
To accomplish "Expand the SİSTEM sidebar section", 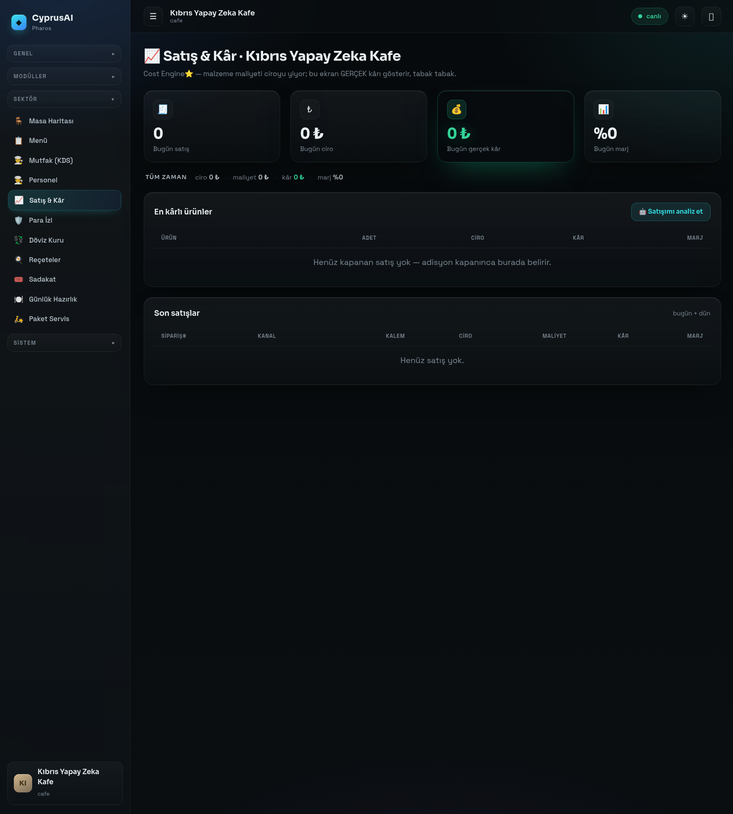I will (64, 343).
